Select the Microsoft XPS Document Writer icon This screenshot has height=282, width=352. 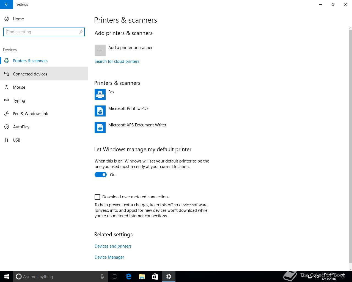tap(100, 128)
